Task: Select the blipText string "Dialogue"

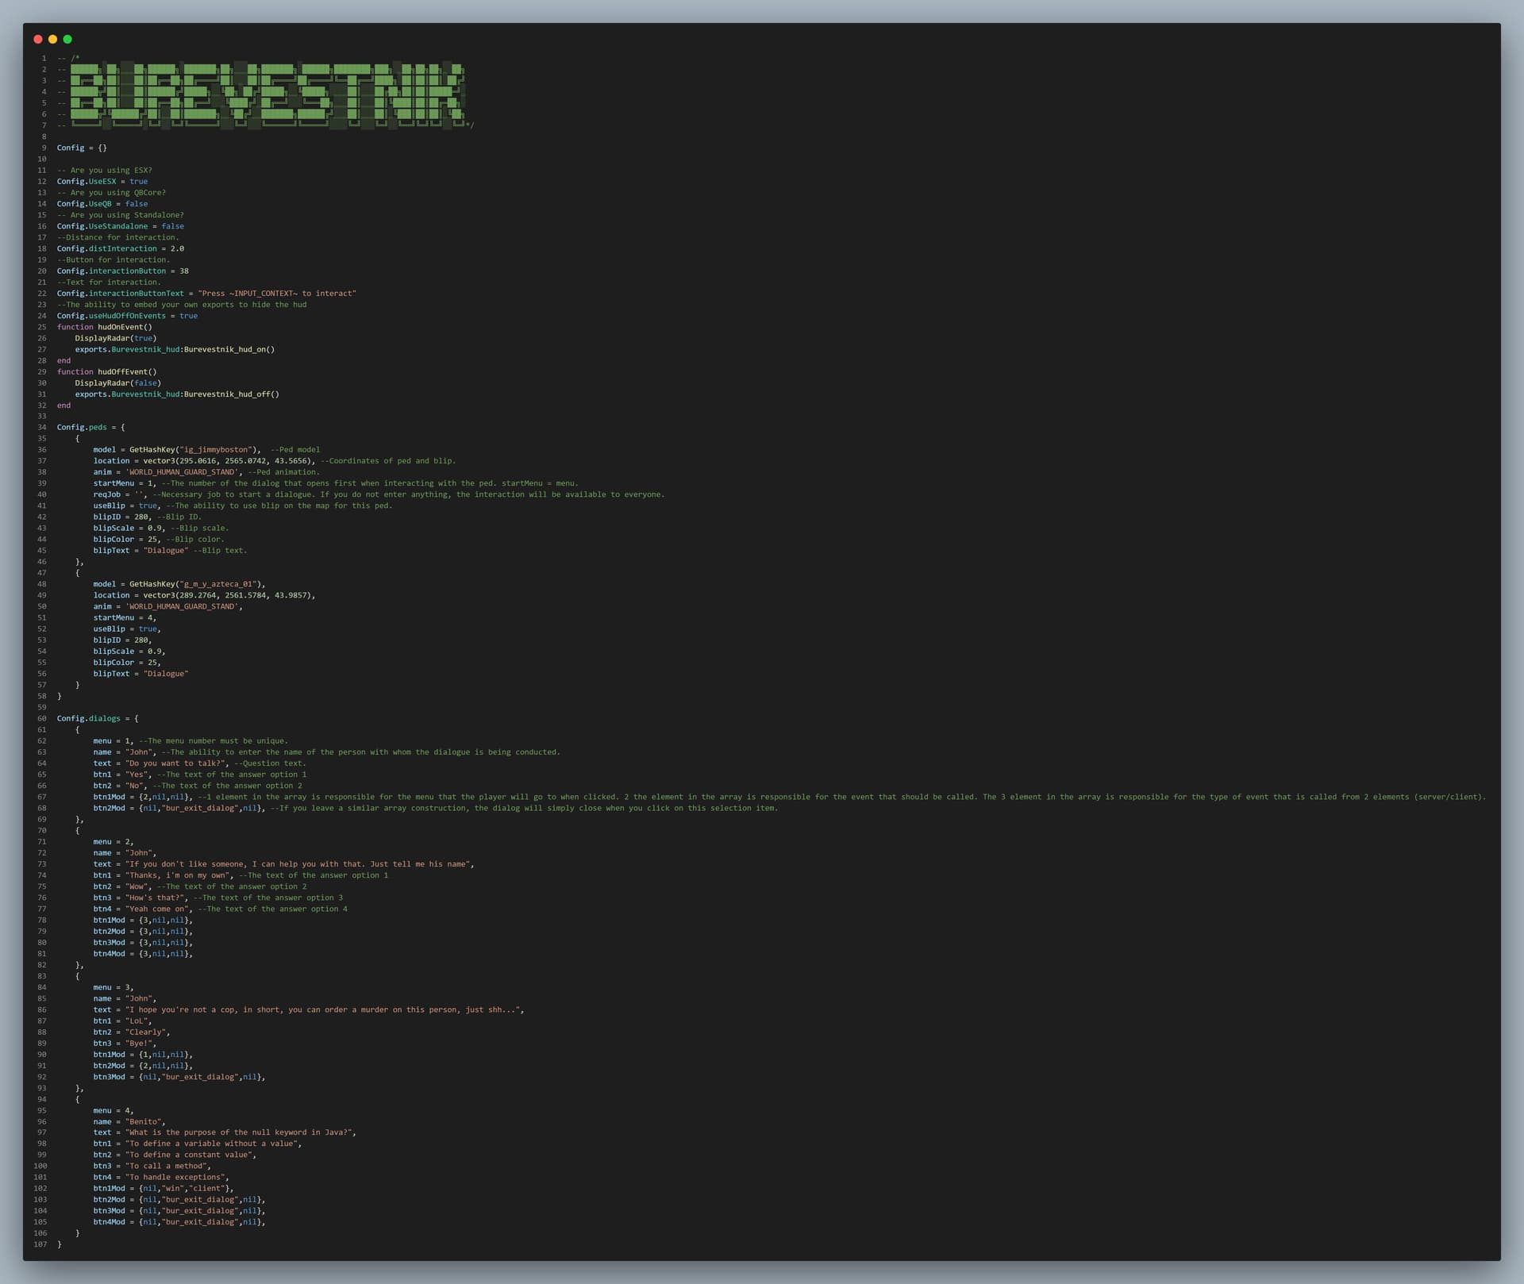Action: [167, 550]
